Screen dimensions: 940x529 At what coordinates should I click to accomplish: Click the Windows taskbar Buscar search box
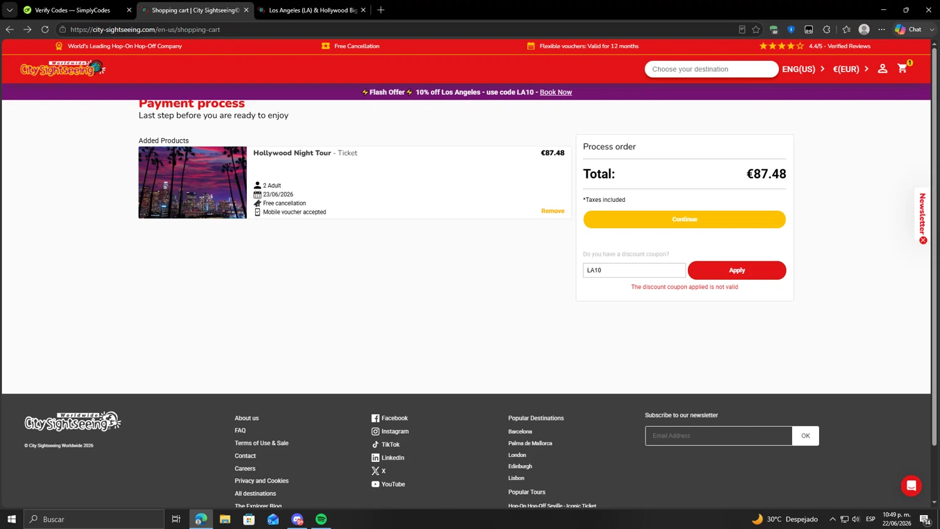(x=94, y=519)
